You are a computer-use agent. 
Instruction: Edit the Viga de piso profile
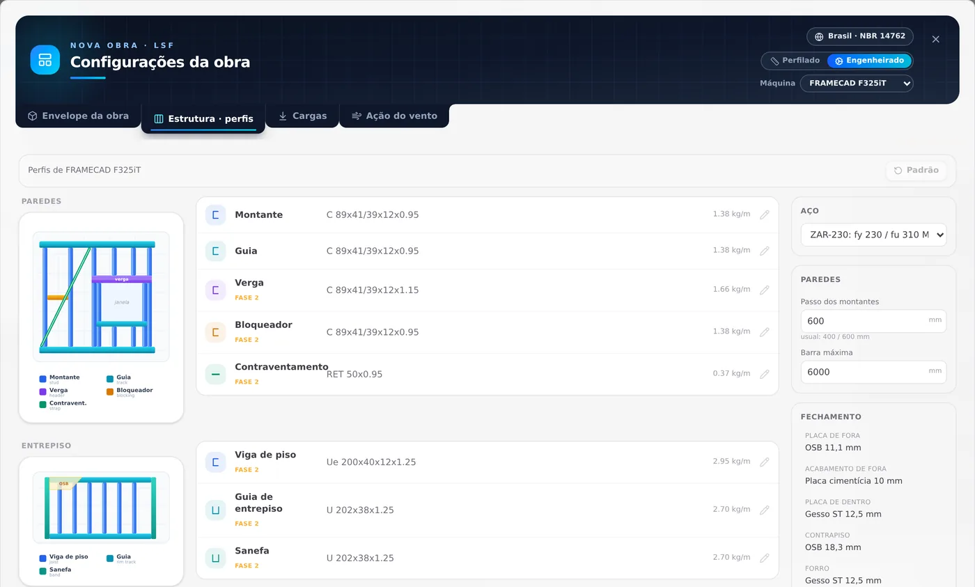coord(764,462)
